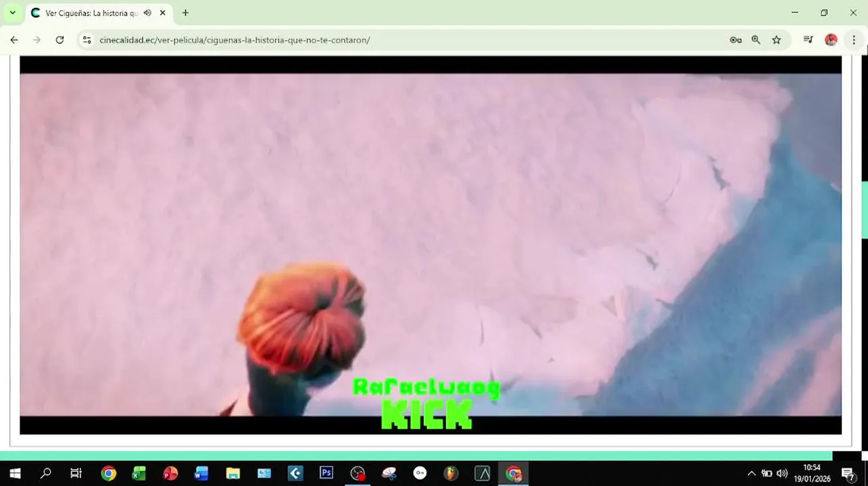Open the Windows Start menu

pyautogui.click(x=14, y=473)
